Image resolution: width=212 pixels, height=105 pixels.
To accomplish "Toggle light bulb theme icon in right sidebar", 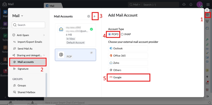I will 207,96.
